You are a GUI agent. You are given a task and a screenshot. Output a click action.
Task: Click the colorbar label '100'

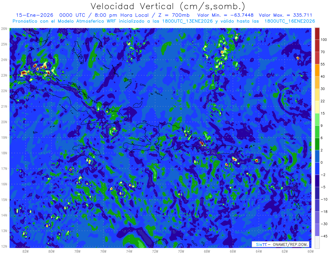coord(324,40)
